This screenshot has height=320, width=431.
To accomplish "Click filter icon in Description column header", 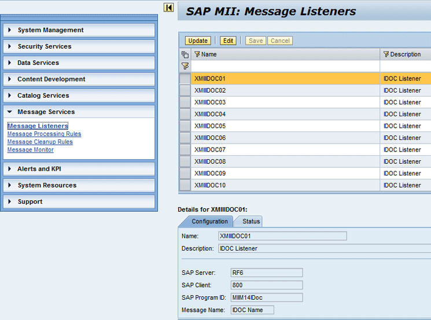I will [386, 54].
